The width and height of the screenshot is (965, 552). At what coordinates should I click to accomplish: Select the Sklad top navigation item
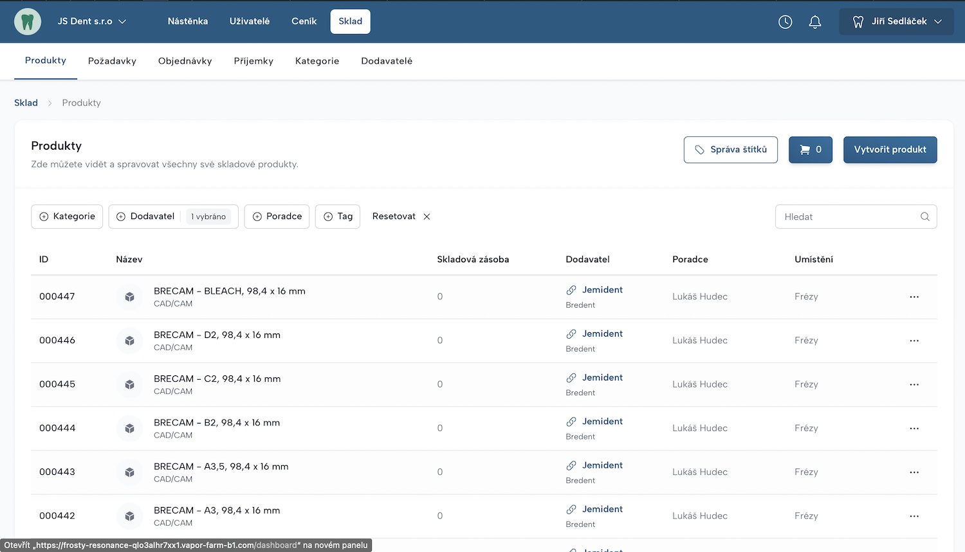click(351, 21)
